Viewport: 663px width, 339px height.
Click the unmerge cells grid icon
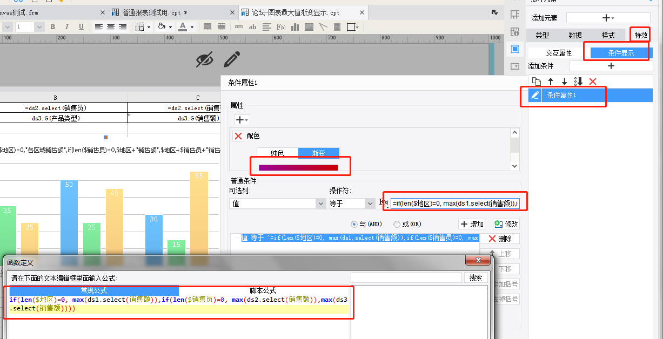(222, 27)
